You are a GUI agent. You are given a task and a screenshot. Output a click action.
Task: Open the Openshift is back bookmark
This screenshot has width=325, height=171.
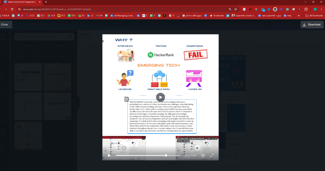(x=244, y=16)
